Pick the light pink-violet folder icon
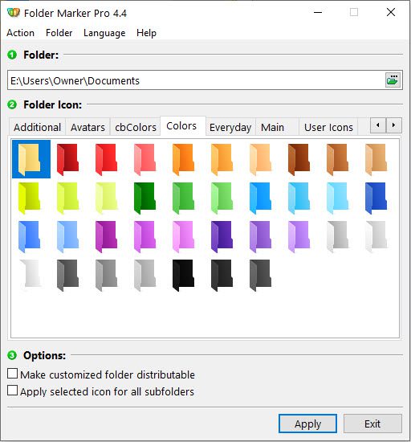Screen dimensions: 411x442 click(183, 236)
